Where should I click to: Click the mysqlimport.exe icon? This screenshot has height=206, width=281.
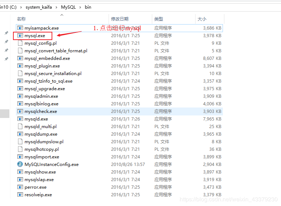pos(20,157)
